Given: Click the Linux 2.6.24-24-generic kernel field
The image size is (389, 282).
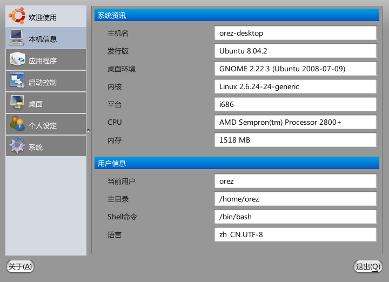Looking at the screenshot, I should [x=295, y=86].
